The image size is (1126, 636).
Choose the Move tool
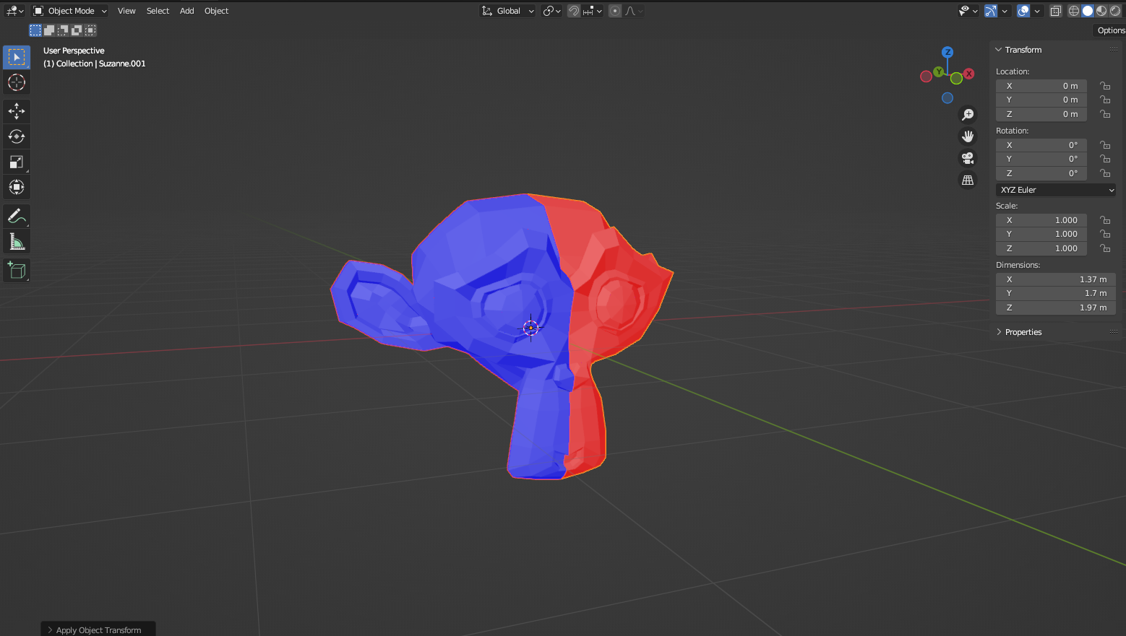17,111
